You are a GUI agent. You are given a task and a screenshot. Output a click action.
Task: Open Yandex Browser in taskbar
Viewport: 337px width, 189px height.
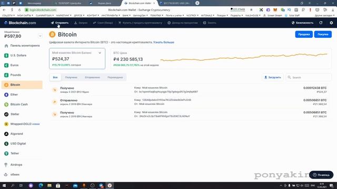[x=110, y=185]
